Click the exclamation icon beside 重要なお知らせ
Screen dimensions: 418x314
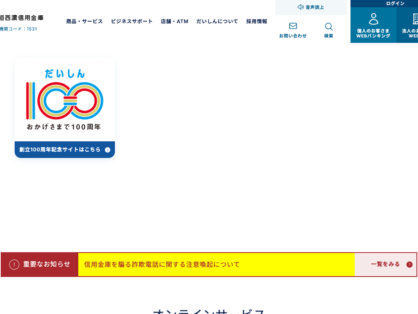click(14, 264)
